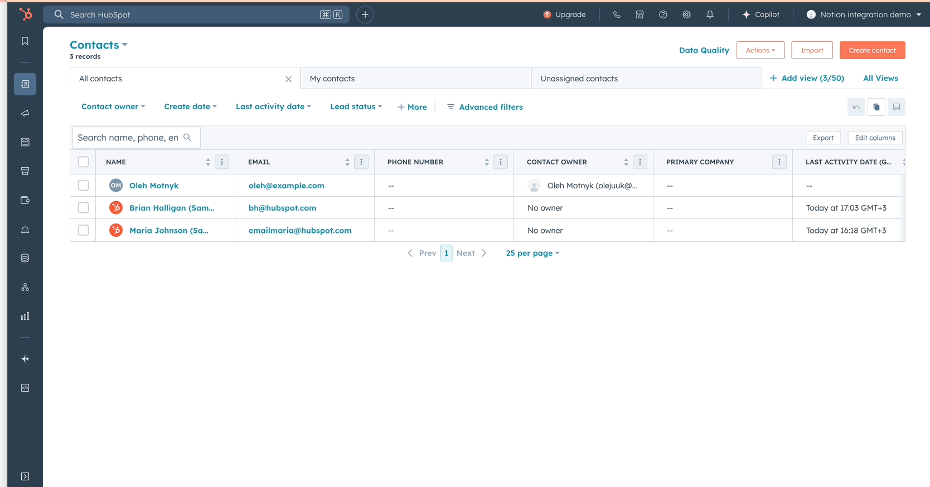Open the Service bell sidebar icon

pos(25,229)
